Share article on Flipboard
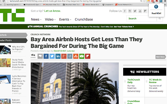The image size is (167, 104). point(88,56)
